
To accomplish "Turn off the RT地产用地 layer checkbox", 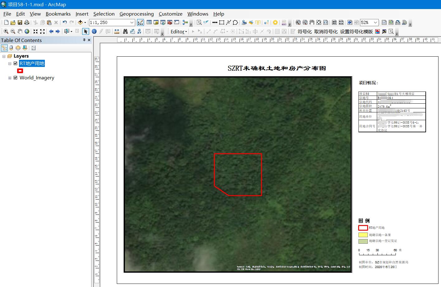I will tap(15, 63).
